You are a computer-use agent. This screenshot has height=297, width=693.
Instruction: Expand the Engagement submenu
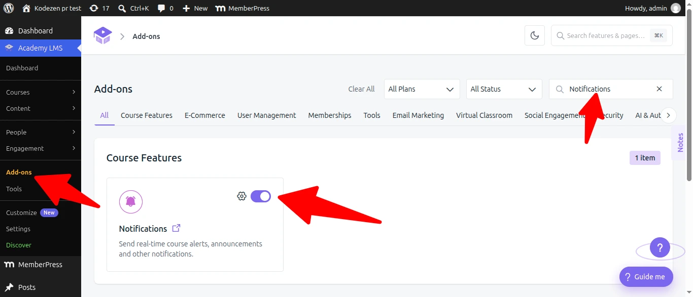[x=41, y=148]
